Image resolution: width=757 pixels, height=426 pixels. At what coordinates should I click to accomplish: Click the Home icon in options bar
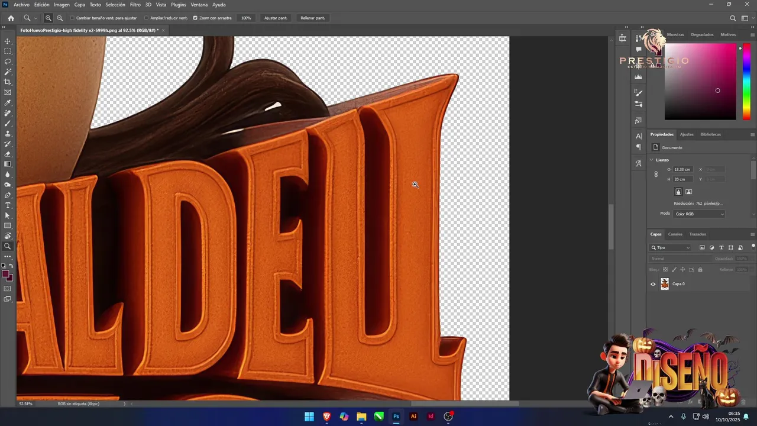click(11, 18)
